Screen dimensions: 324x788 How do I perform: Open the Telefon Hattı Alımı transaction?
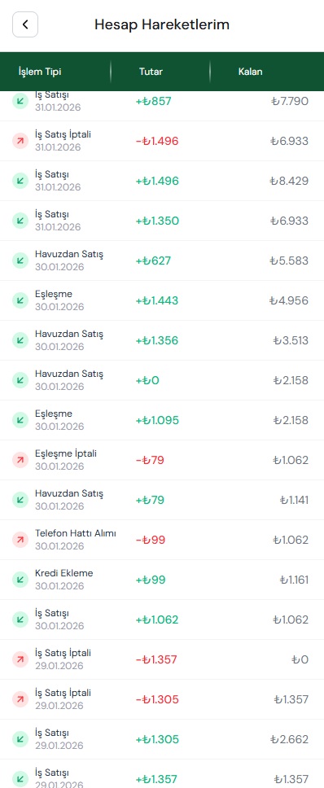coord(162,541)
